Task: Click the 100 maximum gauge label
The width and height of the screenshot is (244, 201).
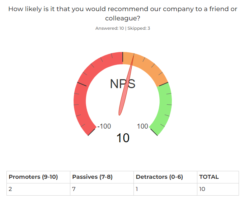Action: [x=142, y=126]
